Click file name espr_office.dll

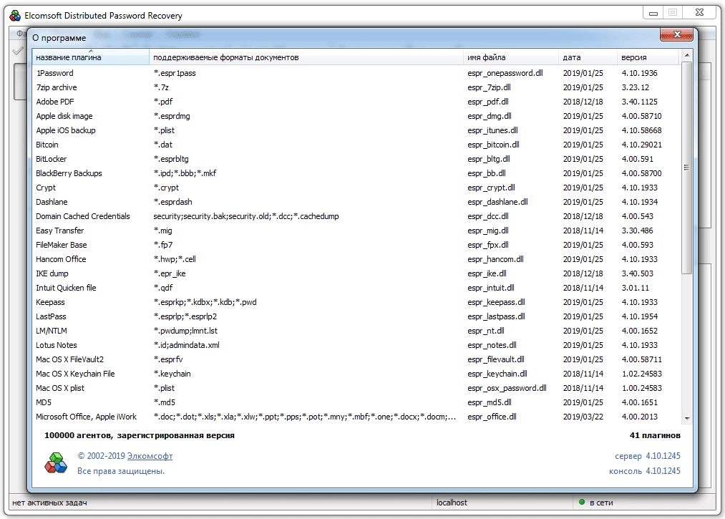pos(492,417)
